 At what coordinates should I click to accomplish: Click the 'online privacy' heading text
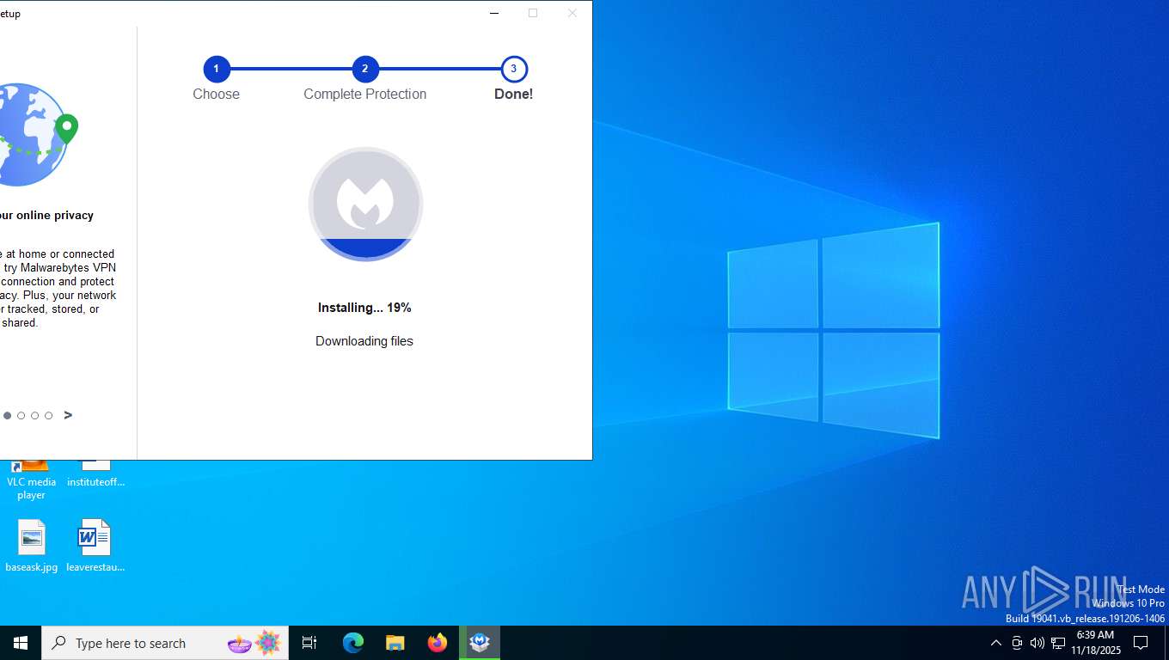click(x=55, y=216)
